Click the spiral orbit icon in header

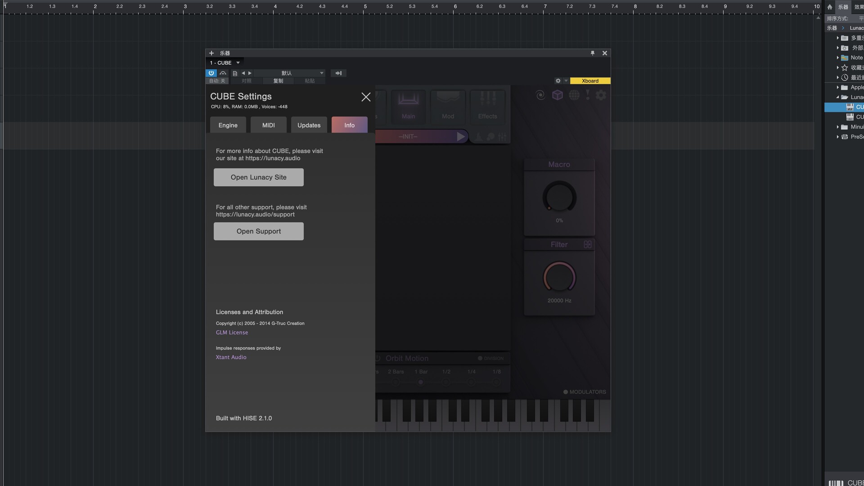tap(540, 95)
